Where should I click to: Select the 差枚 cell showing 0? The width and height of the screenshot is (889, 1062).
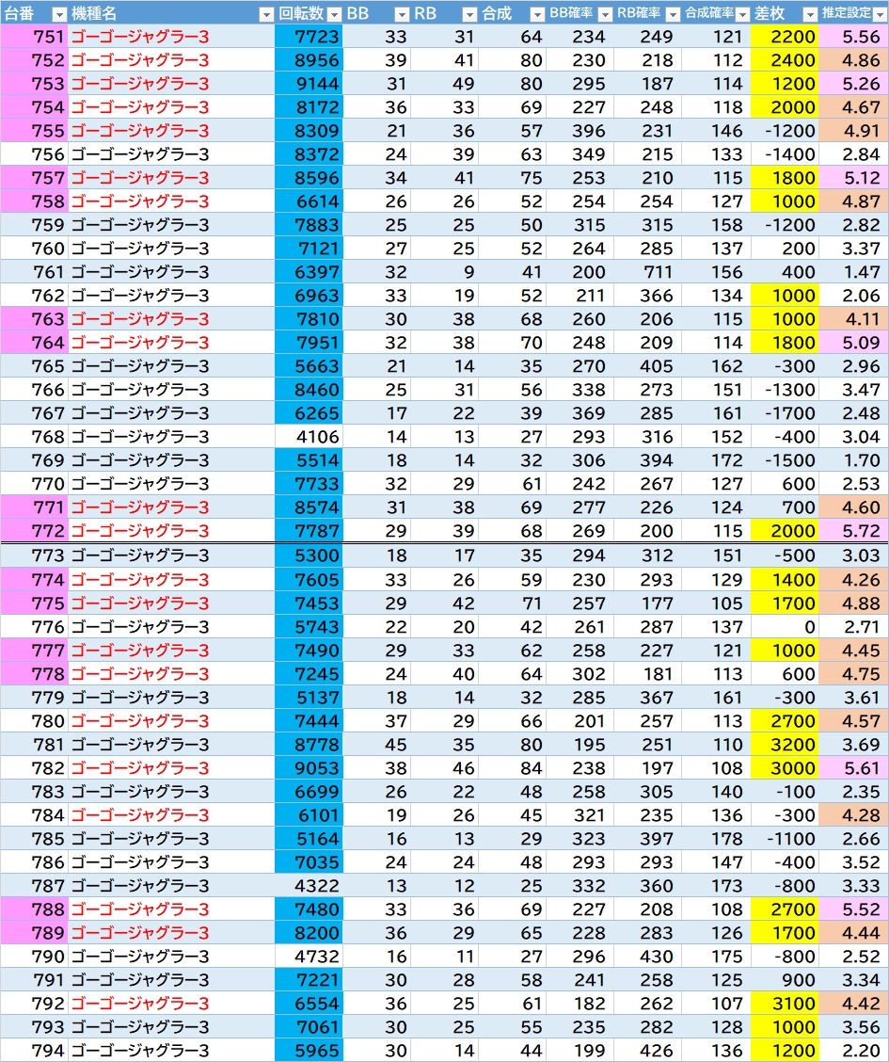point(785,627)
